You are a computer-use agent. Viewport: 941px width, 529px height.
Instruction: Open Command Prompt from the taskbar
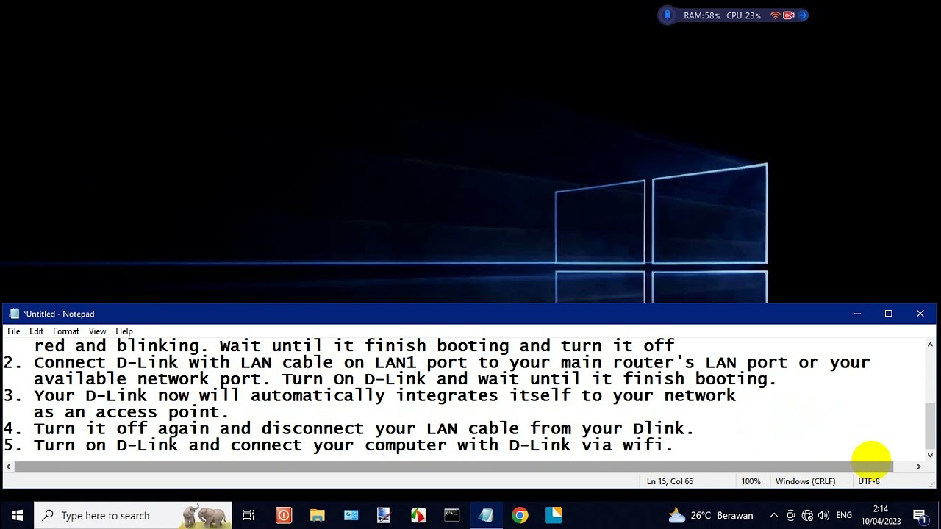[x=451, y=516]
